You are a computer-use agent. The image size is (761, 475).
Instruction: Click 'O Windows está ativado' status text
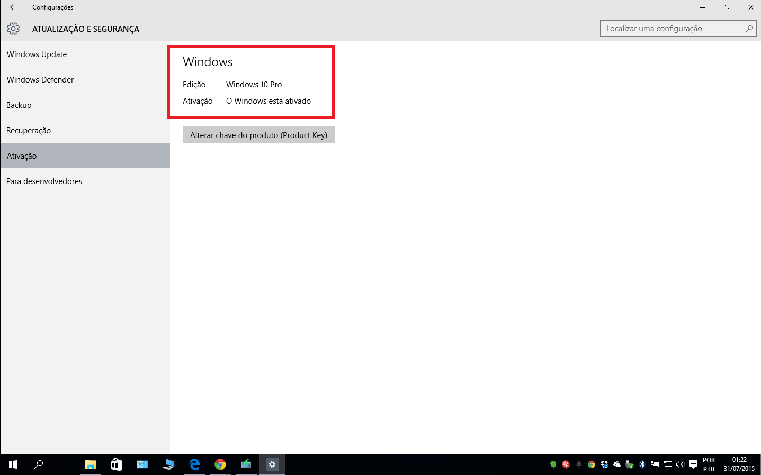268,101
